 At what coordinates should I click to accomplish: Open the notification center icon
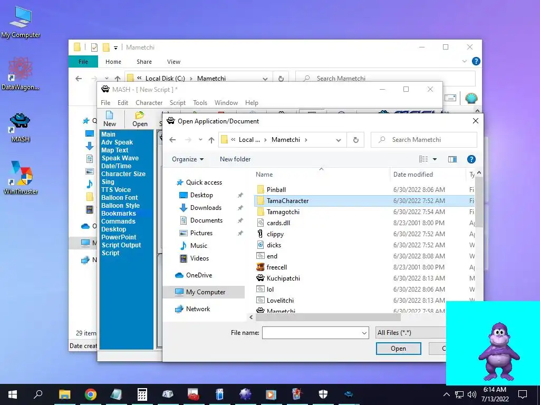523,394
